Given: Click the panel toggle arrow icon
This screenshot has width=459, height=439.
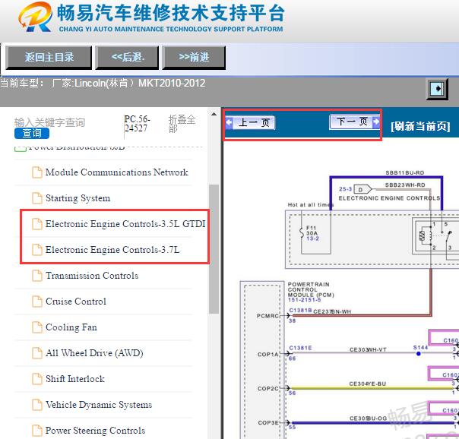Looking at the screenshot, I should tap(437, 88).
